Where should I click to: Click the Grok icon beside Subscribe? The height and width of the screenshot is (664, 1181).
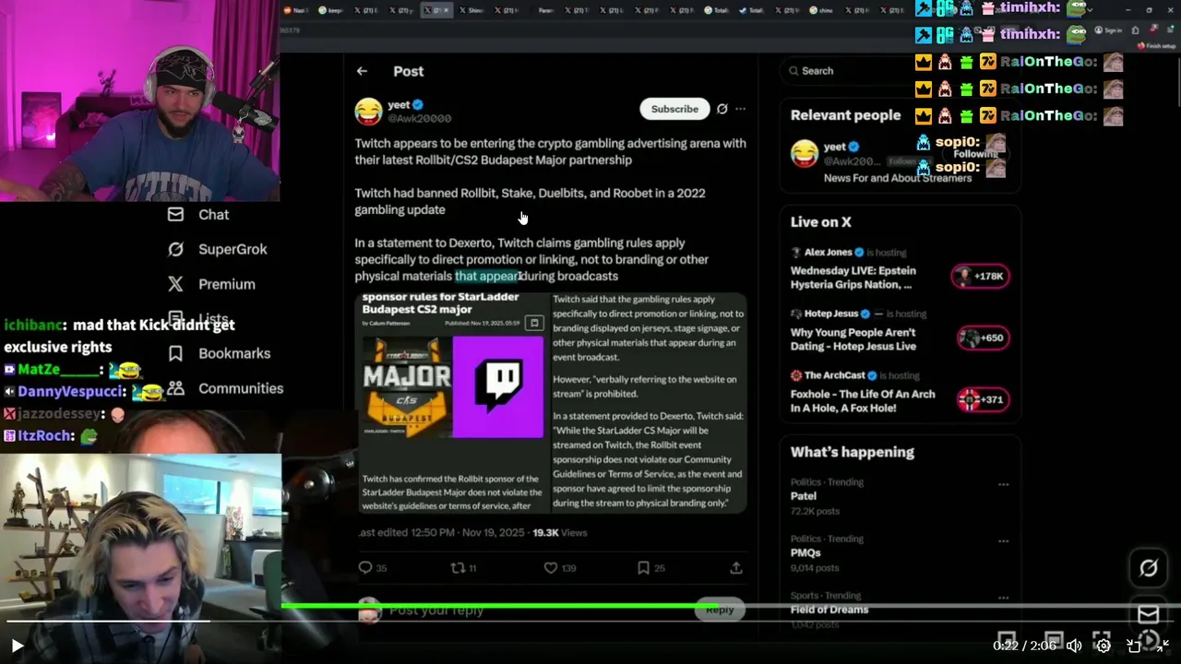722,109
